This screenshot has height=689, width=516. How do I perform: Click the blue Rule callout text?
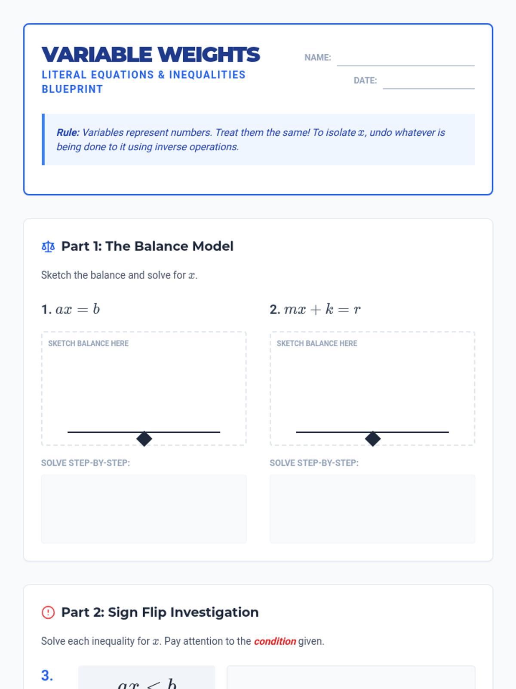[x=251, y=140]
